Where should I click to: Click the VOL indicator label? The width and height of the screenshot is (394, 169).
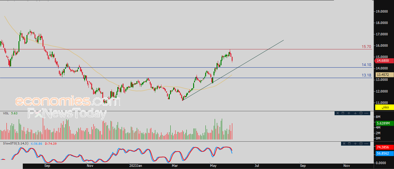(x=6, y=113)
